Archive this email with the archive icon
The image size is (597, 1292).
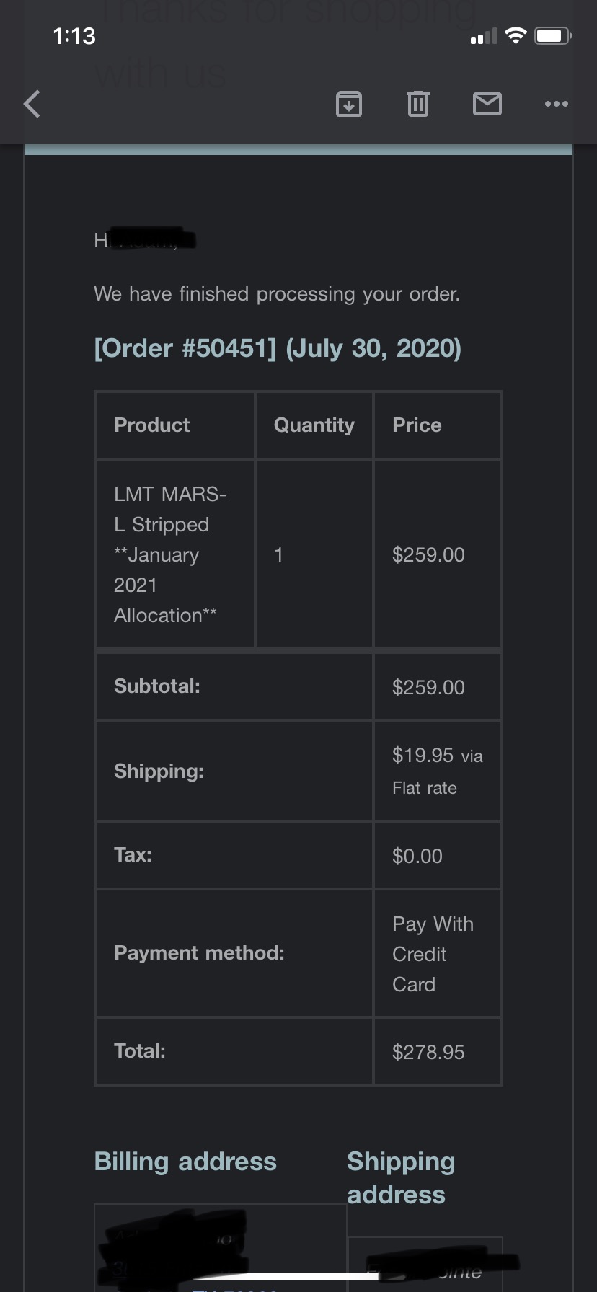[x=349, y=104]
